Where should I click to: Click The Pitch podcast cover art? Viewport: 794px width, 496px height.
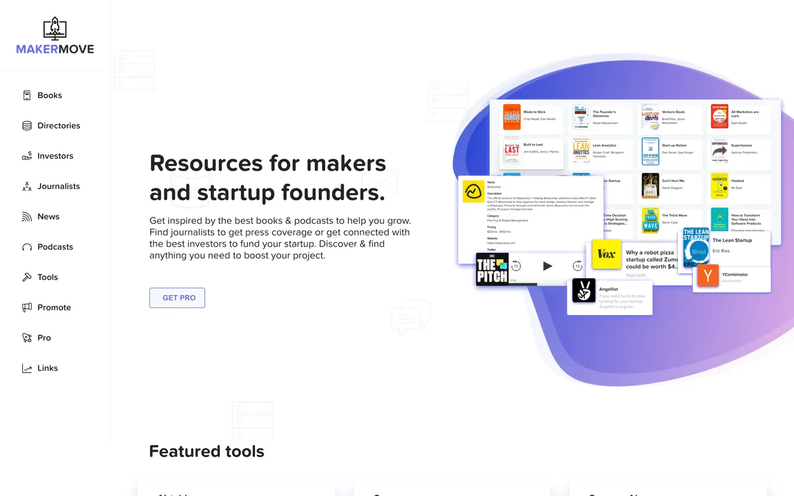(x=493, y=269)
